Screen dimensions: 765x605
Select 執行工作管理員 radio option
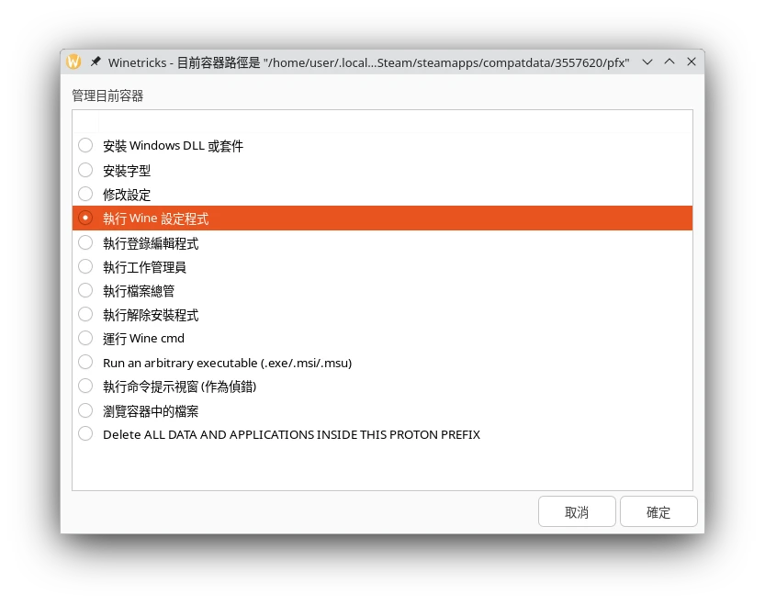[85, 267]
